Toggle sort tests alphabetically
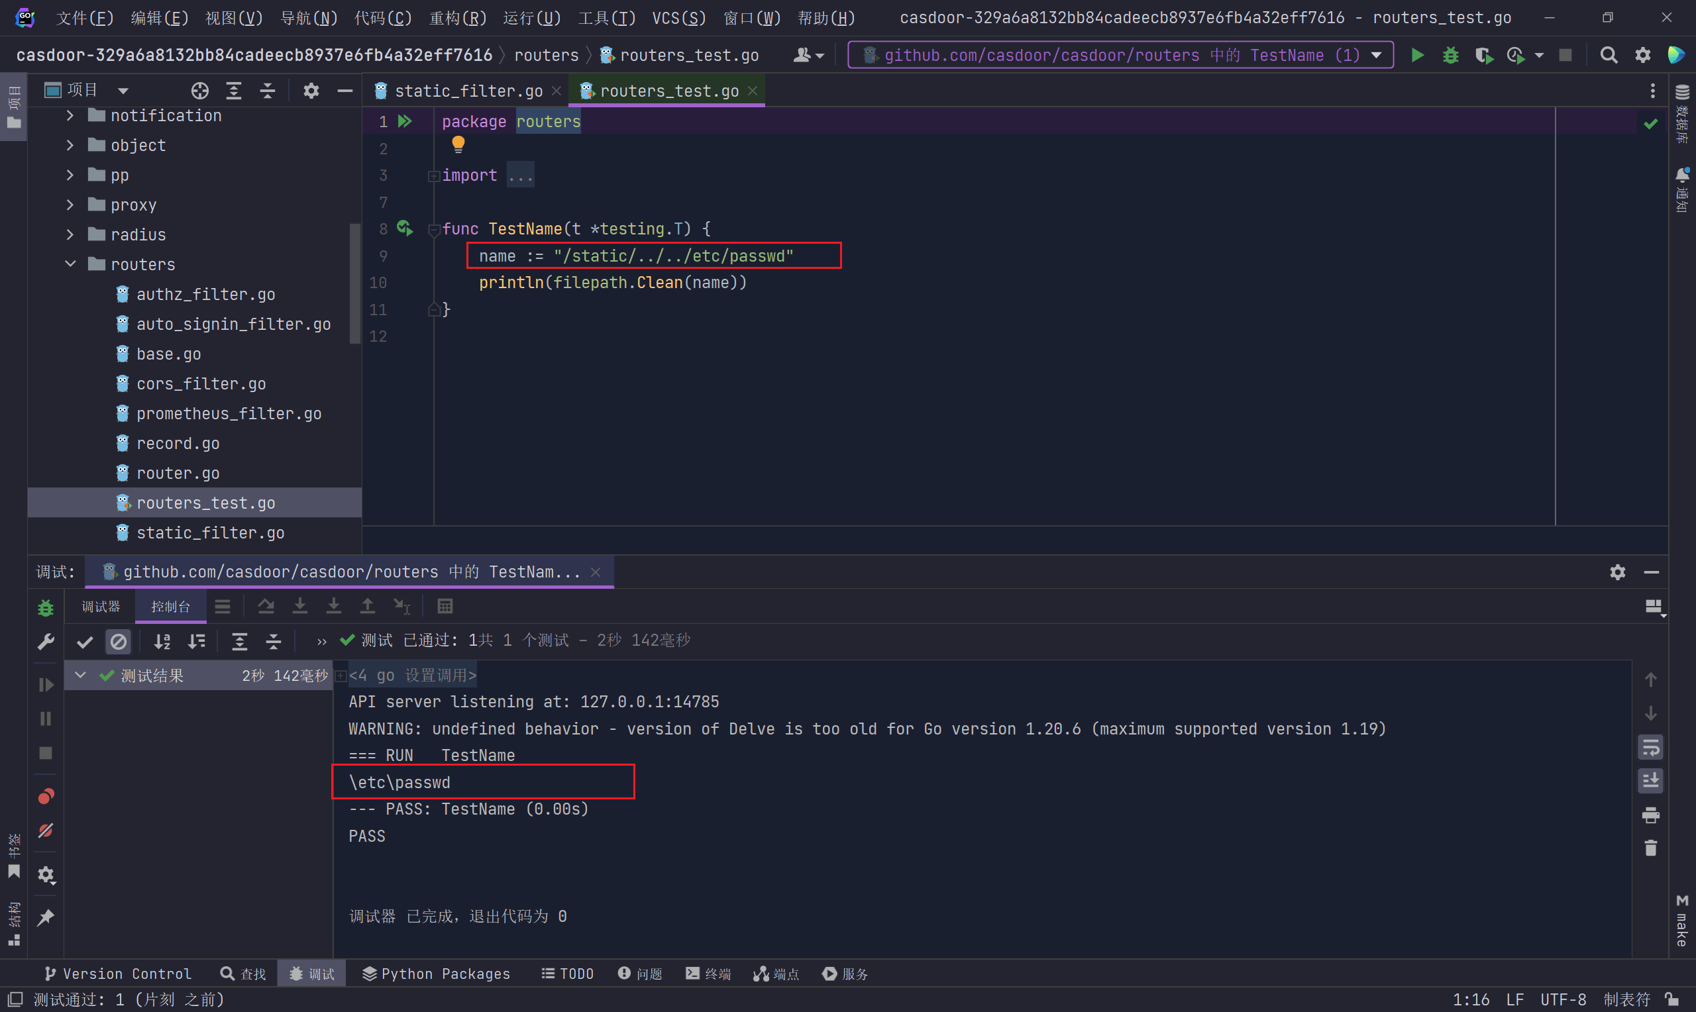The width and height of the screenshot is (1696, 1012). tap(162, 642)
